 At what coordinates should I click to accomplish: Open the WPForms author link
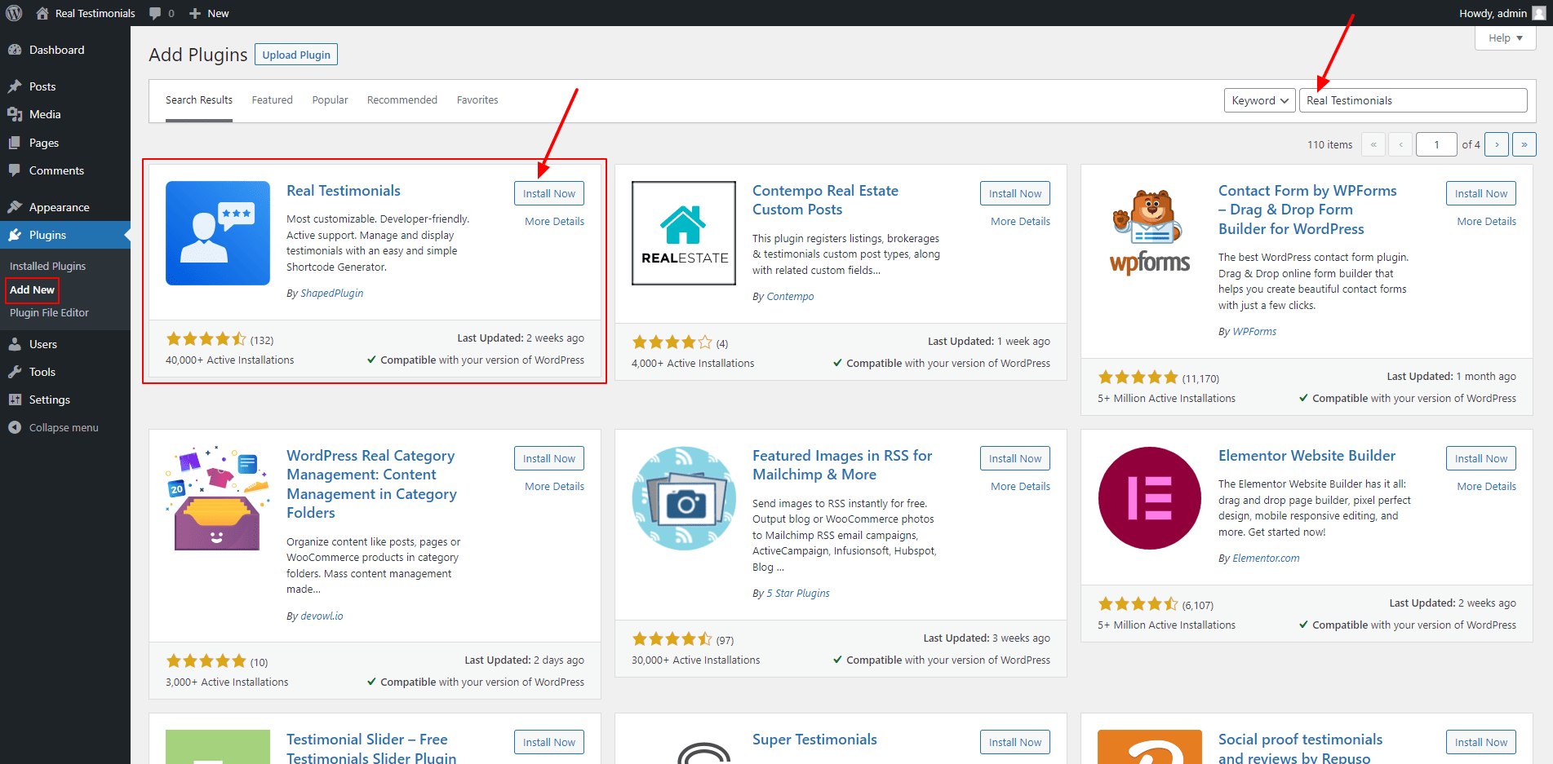point(1254,332)
